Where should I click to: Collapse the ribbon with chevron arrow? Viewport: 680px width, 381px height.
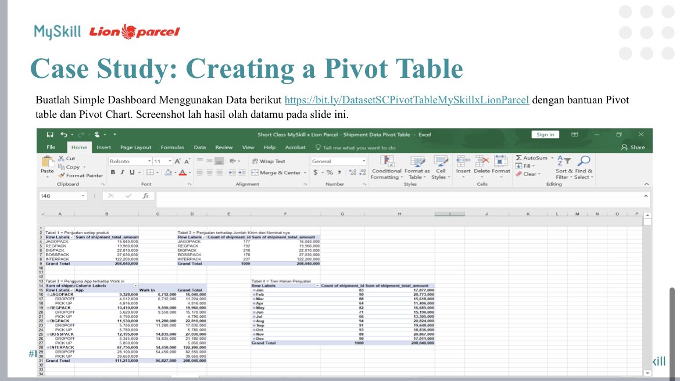(647, 184)
